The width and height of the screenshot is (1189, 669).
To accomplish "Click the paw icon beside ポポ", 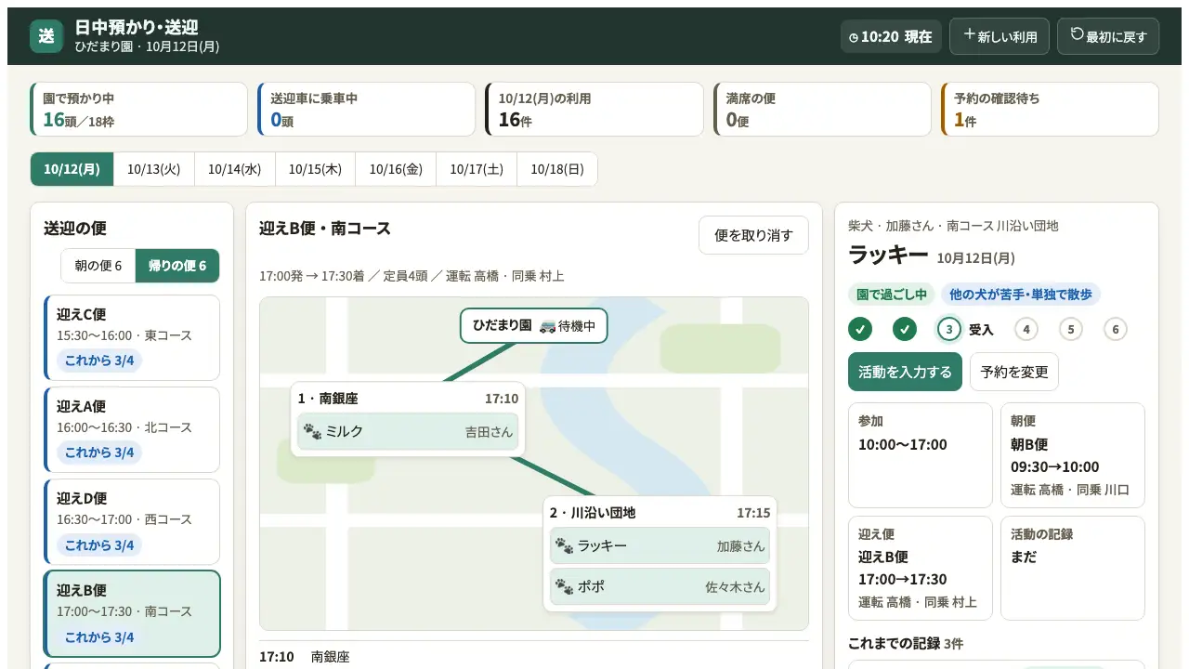I will click(564, 586).
